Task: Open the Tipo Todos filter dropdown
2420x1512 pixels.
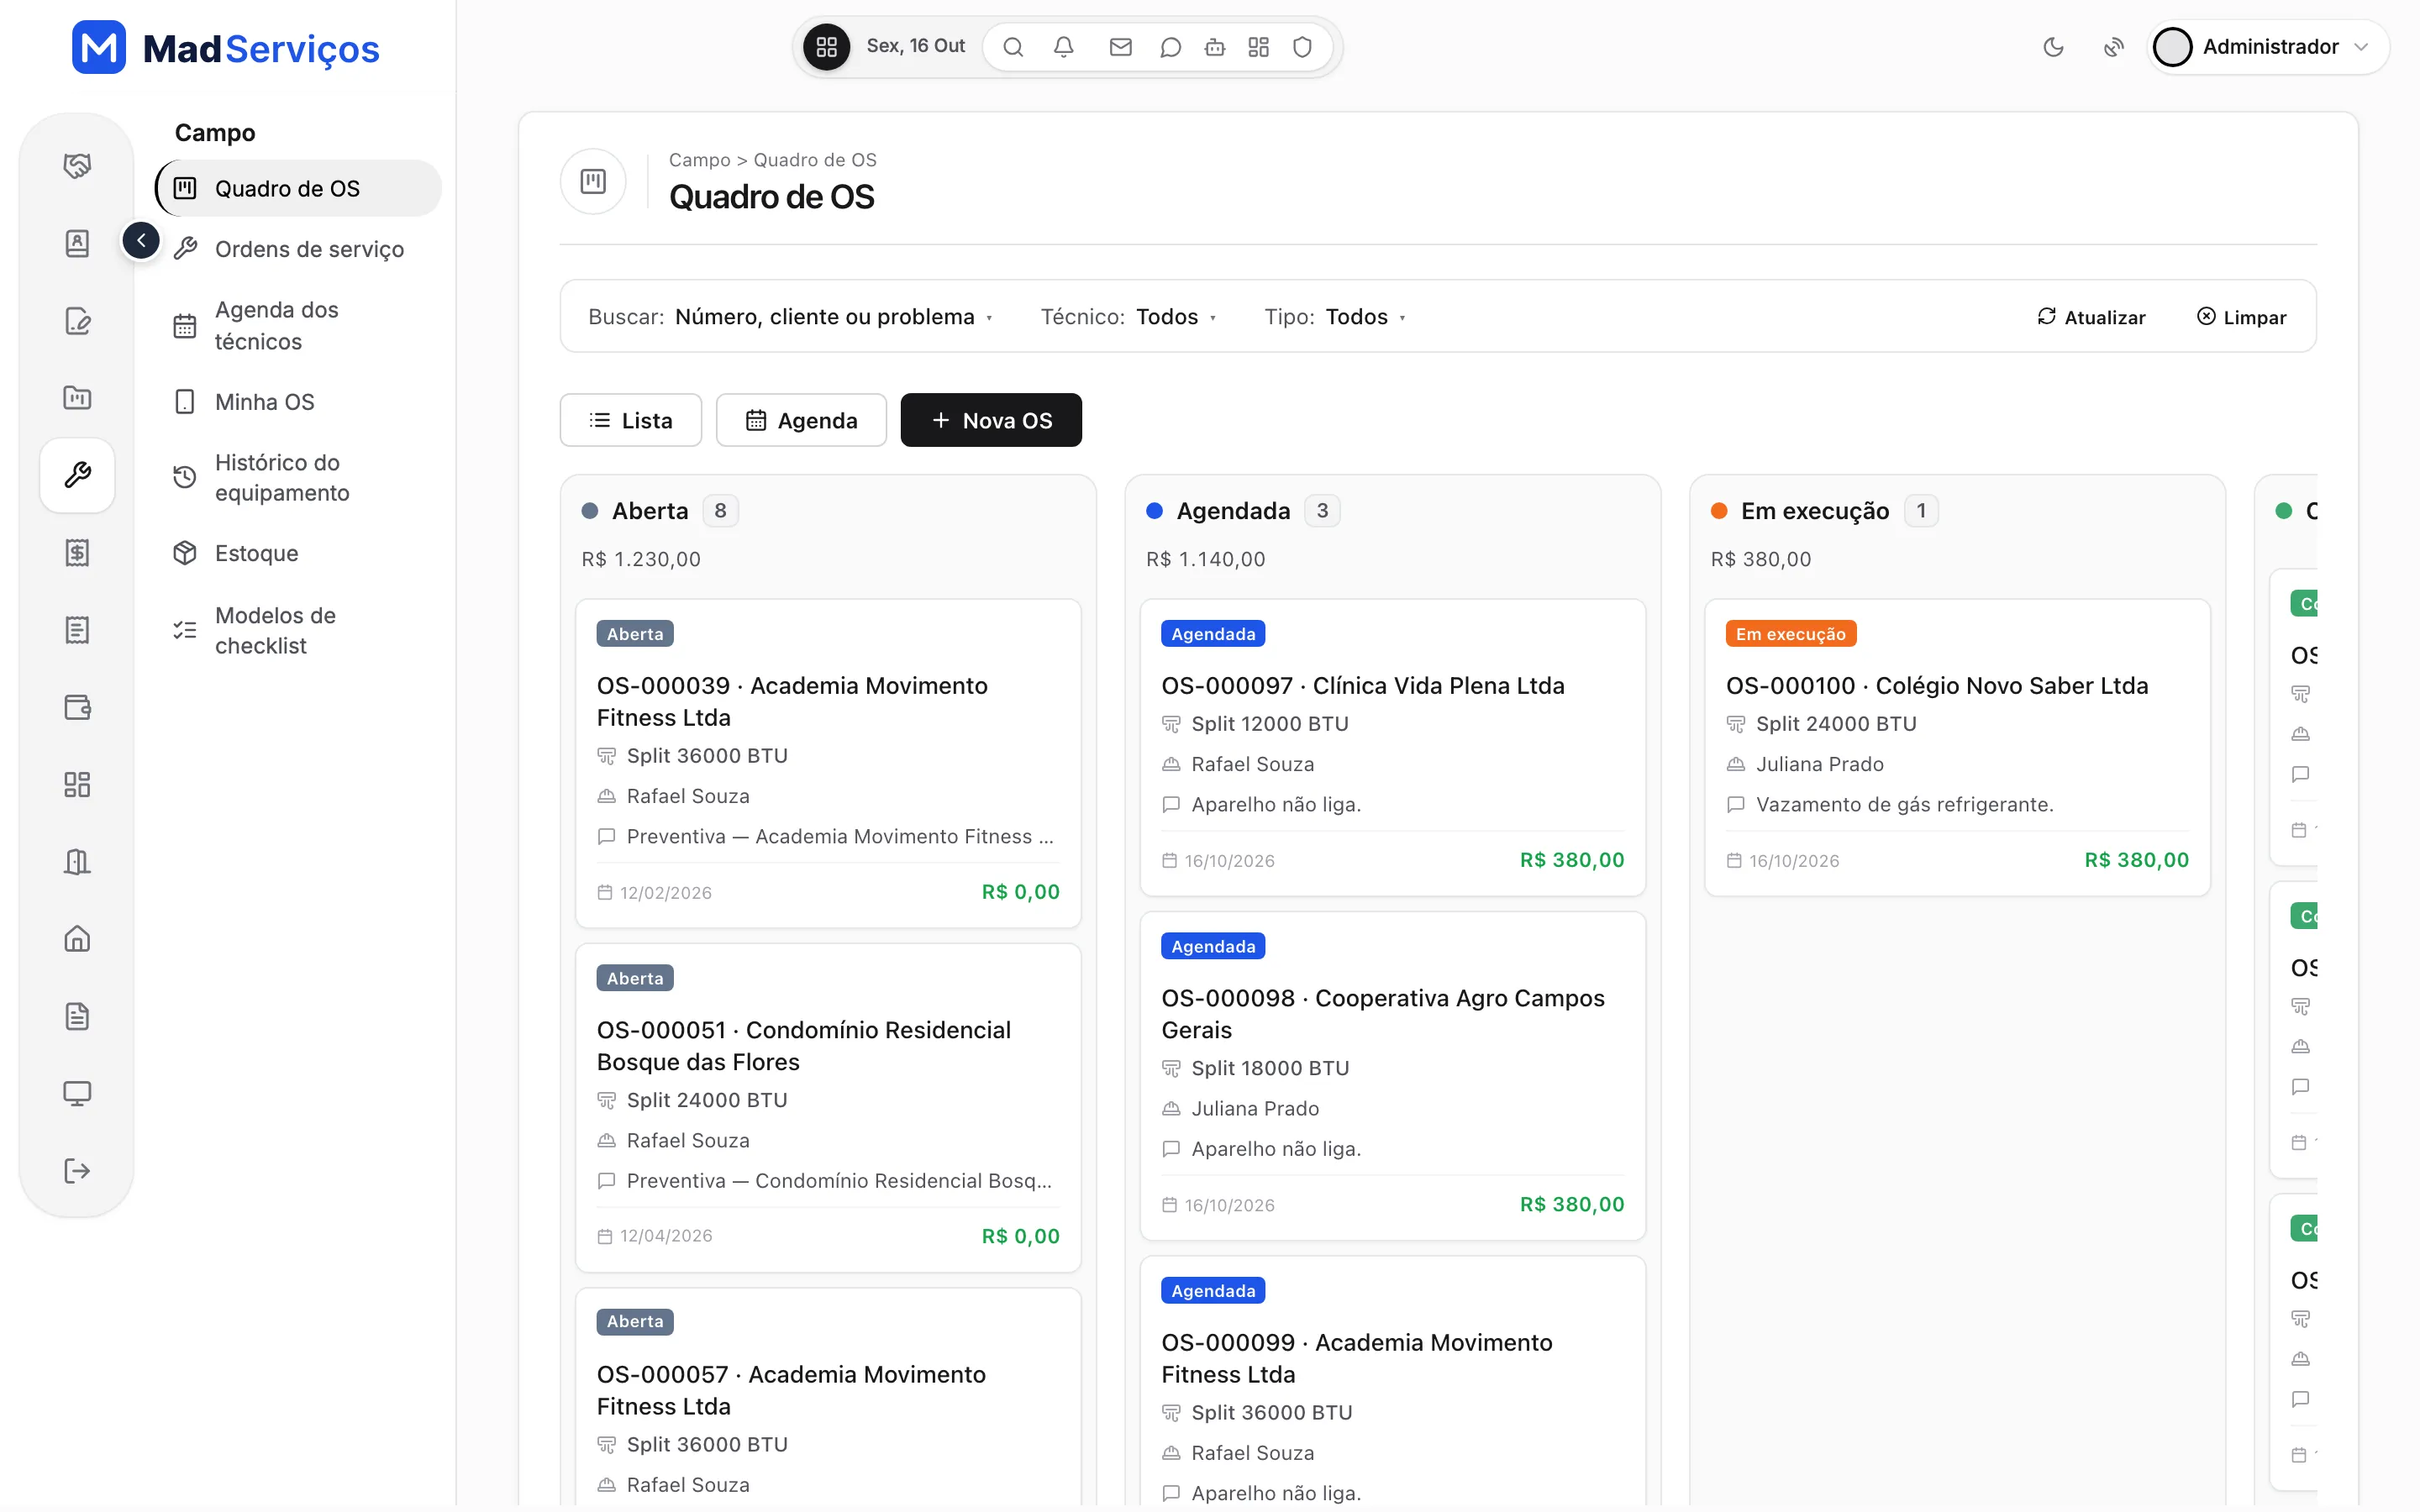Action: pos(1335,317)
